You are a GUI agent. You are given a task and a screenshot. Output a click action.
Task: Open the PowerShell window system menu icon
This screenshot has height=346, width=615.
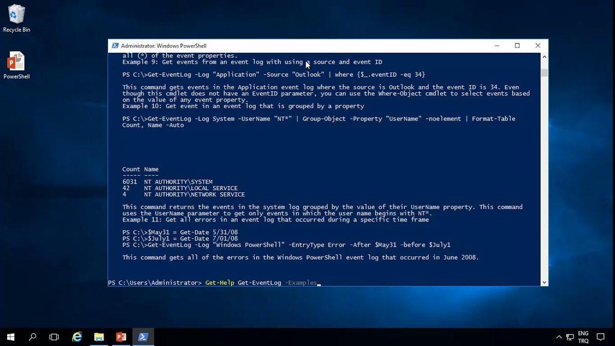pyautogui.click(x=114, y=46)
